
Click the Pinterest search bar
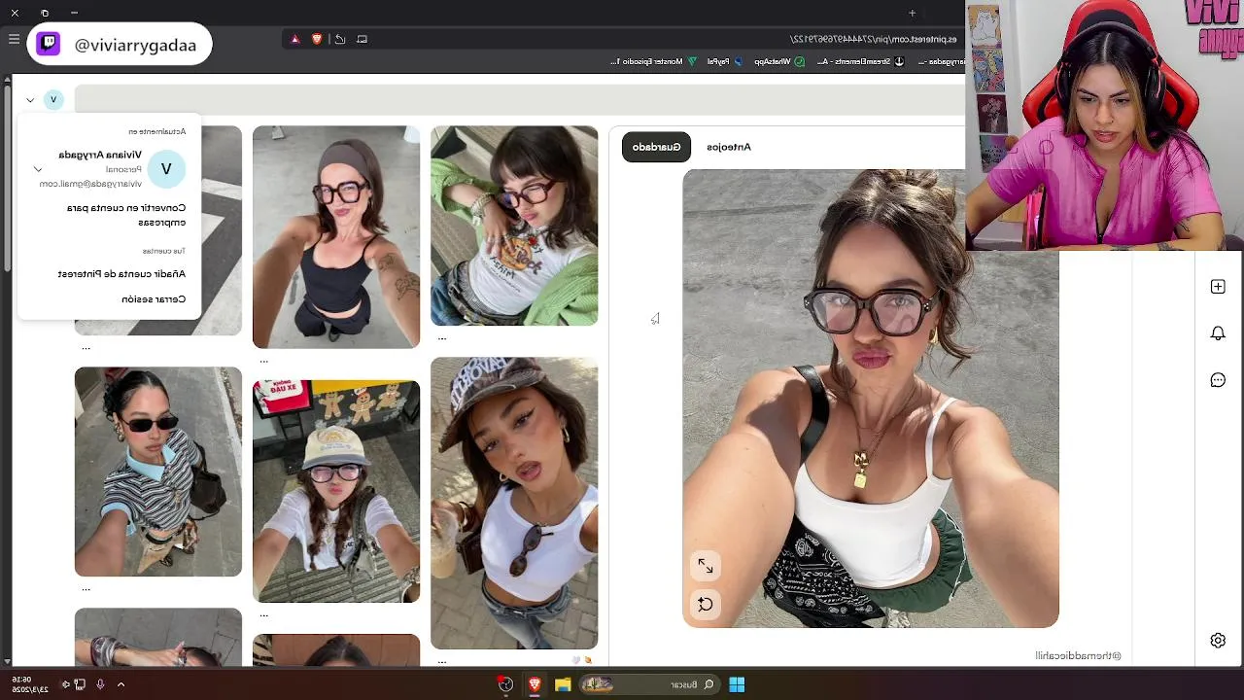click(519, 99)
